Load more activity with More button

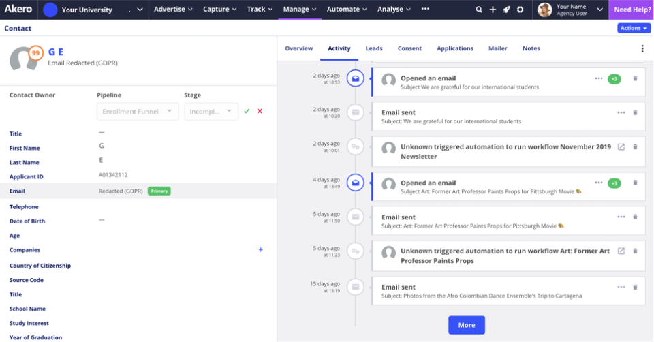tap(466, 325)
